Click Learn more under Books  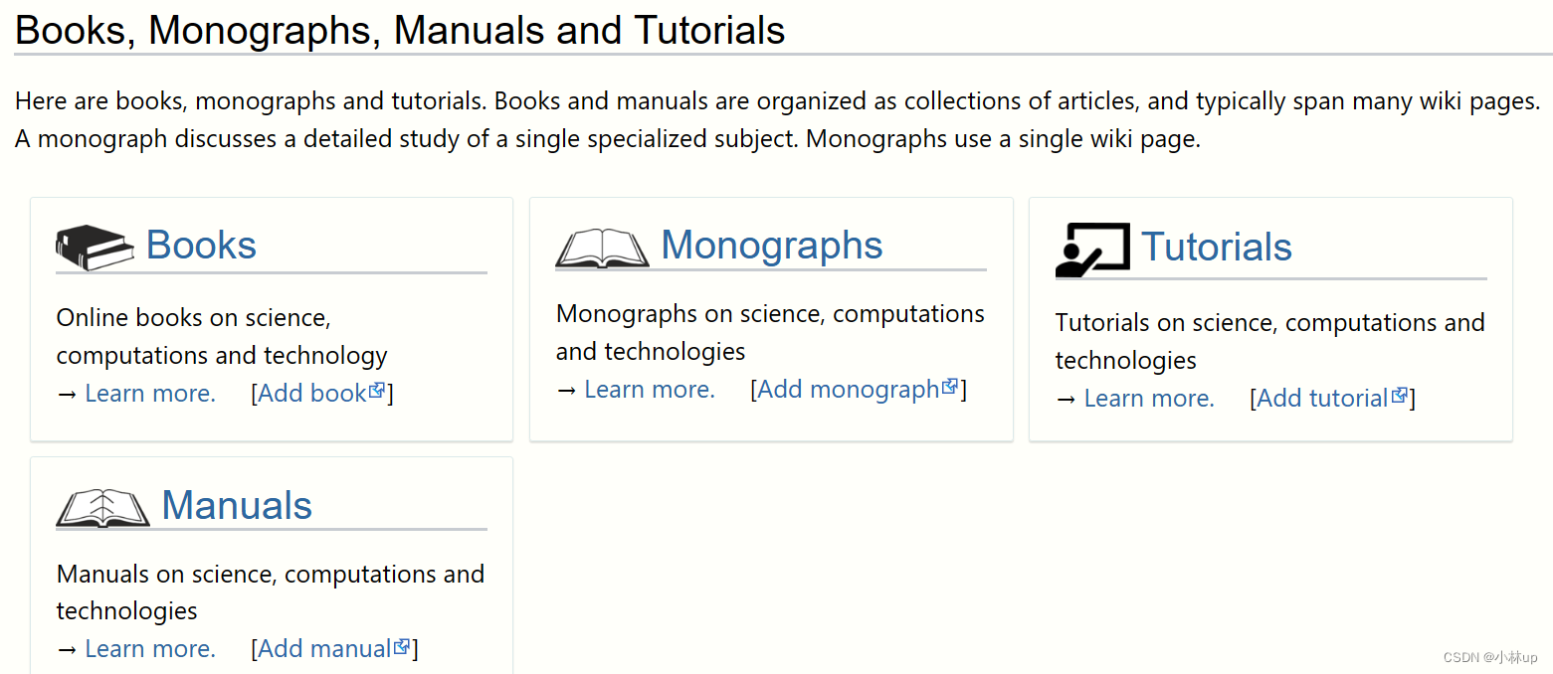pos(149,393)
